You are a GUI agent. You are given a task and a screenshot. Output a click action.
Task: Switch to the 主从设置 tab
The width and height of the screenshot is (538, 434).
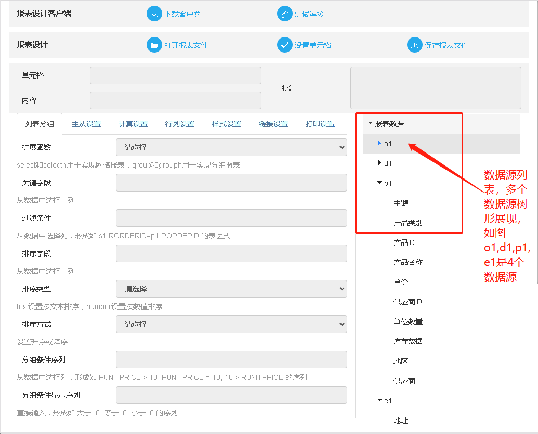[86, 124]
